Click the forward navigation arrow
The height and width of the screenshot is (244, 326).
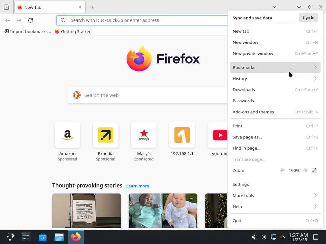pos(19,20)
